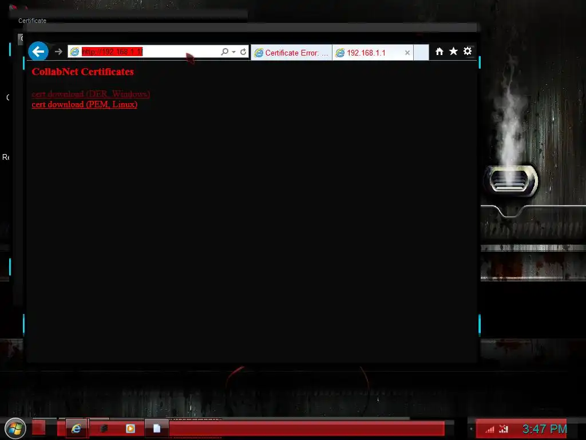Show hidden tray icons arrow

pyautogui.click(x=472, y=429)
